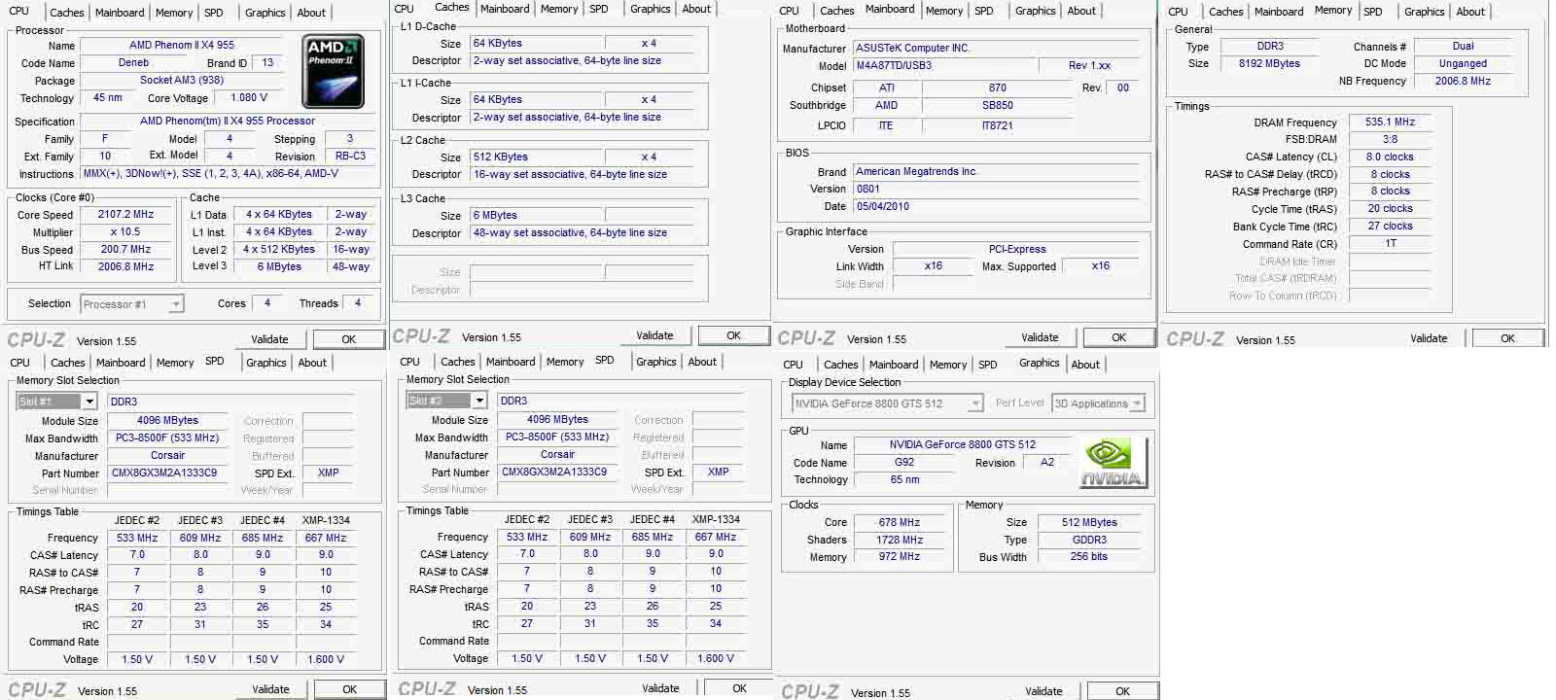Click the motherboard model M4A87TD/USB3
The image size is (1556, 700).
[894, 66]
